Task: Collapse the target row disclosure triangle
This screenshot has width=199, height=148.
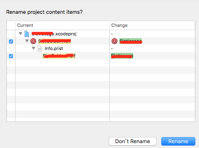Action: [x=27, y=41]
